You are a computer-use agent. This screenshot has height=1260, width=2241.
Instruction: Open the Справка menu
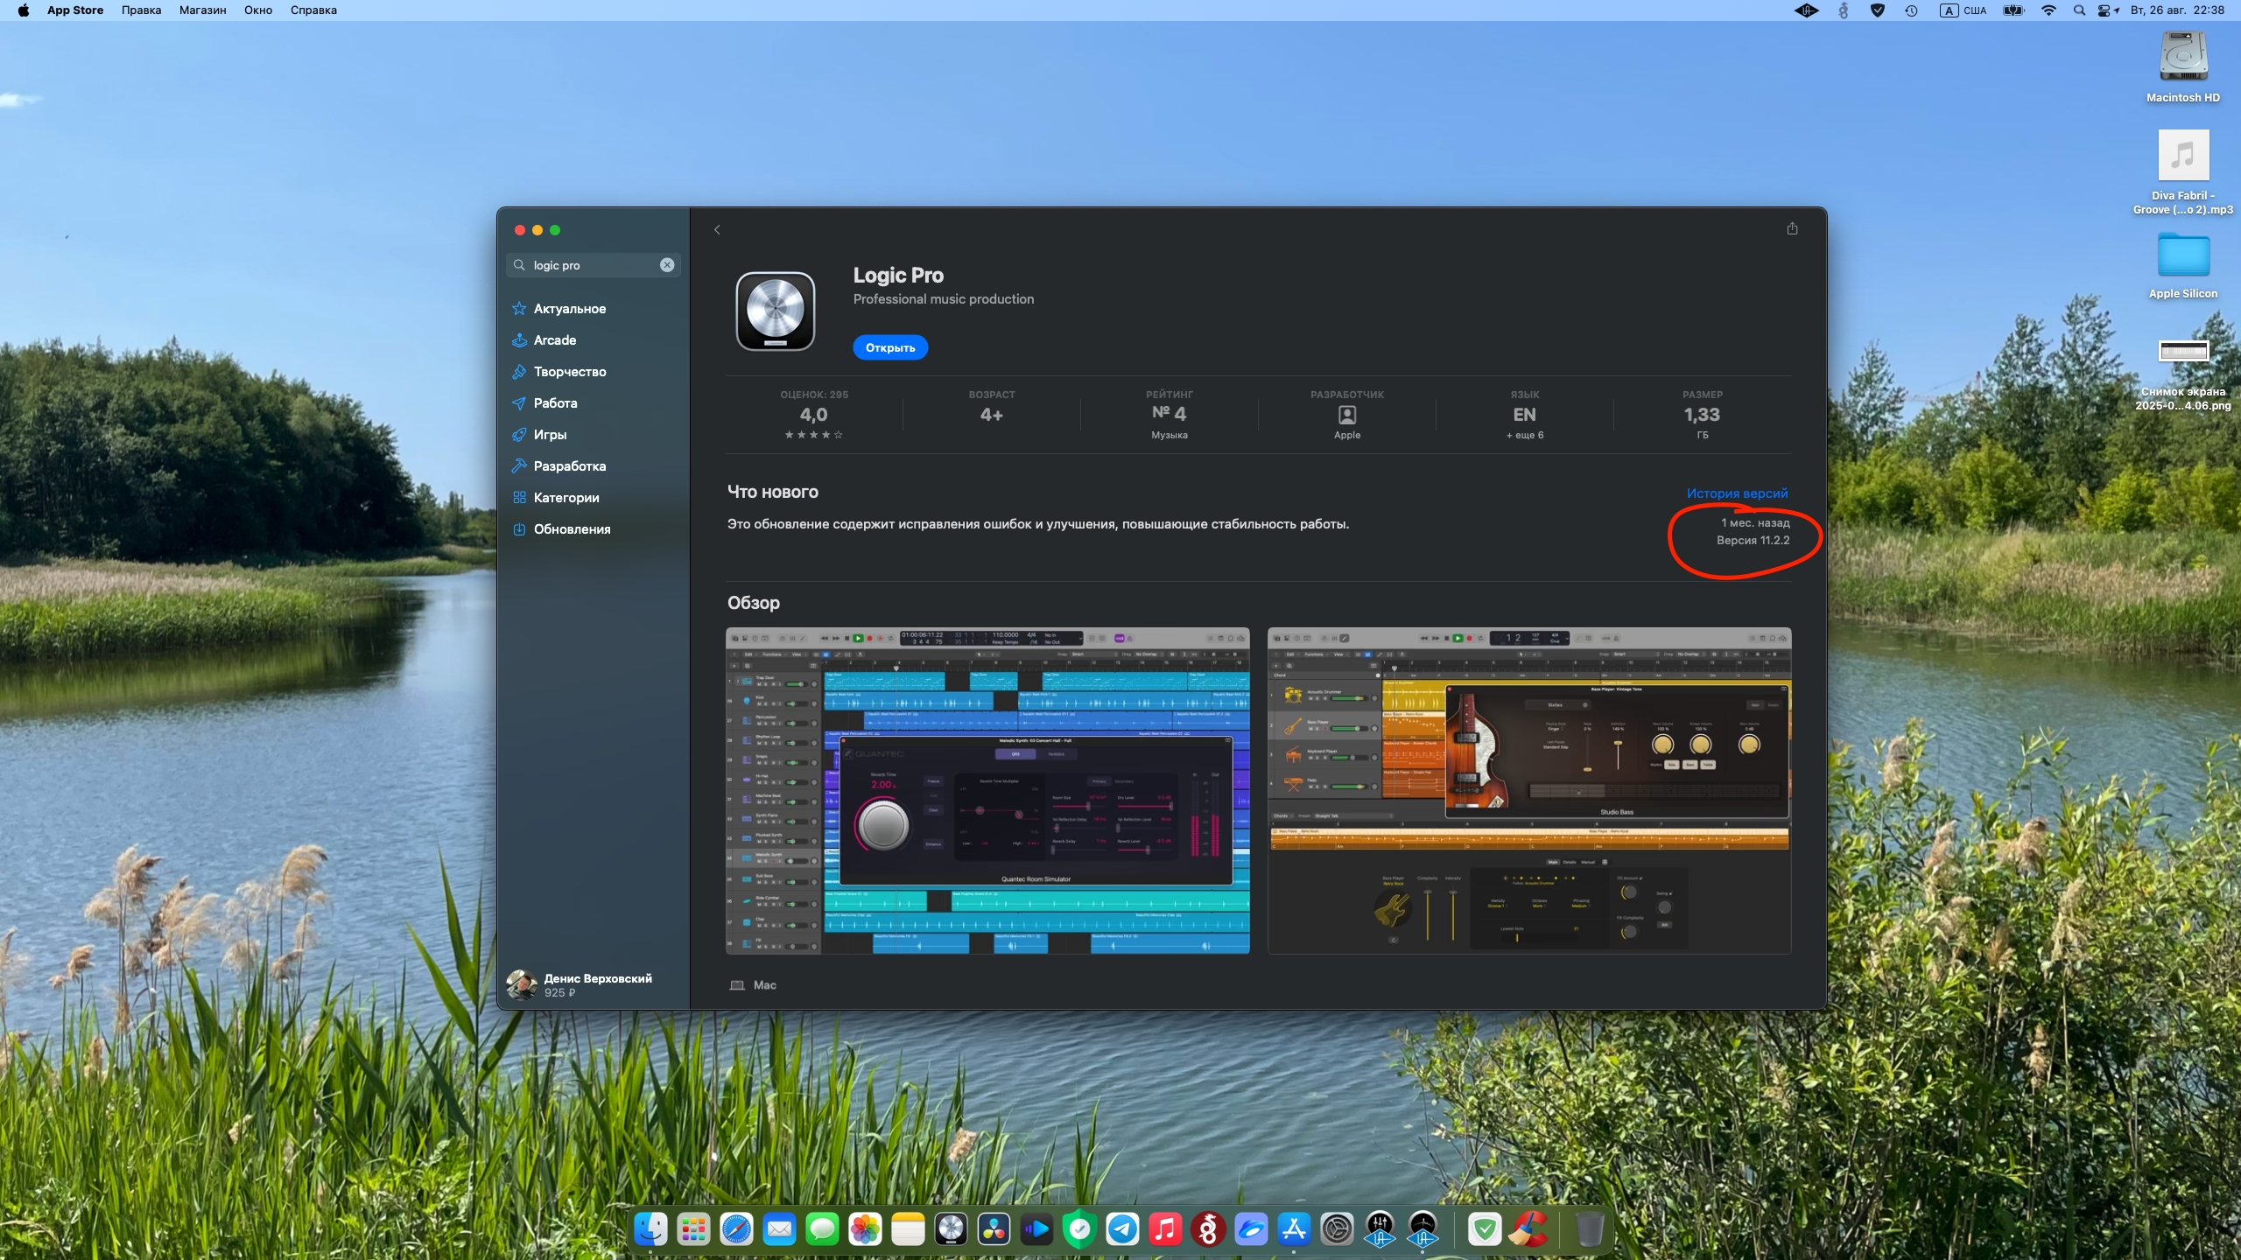[x=313, y=10]
